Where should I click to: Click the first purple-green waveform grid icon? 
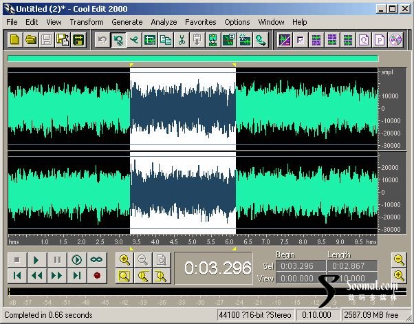[316, 40]
